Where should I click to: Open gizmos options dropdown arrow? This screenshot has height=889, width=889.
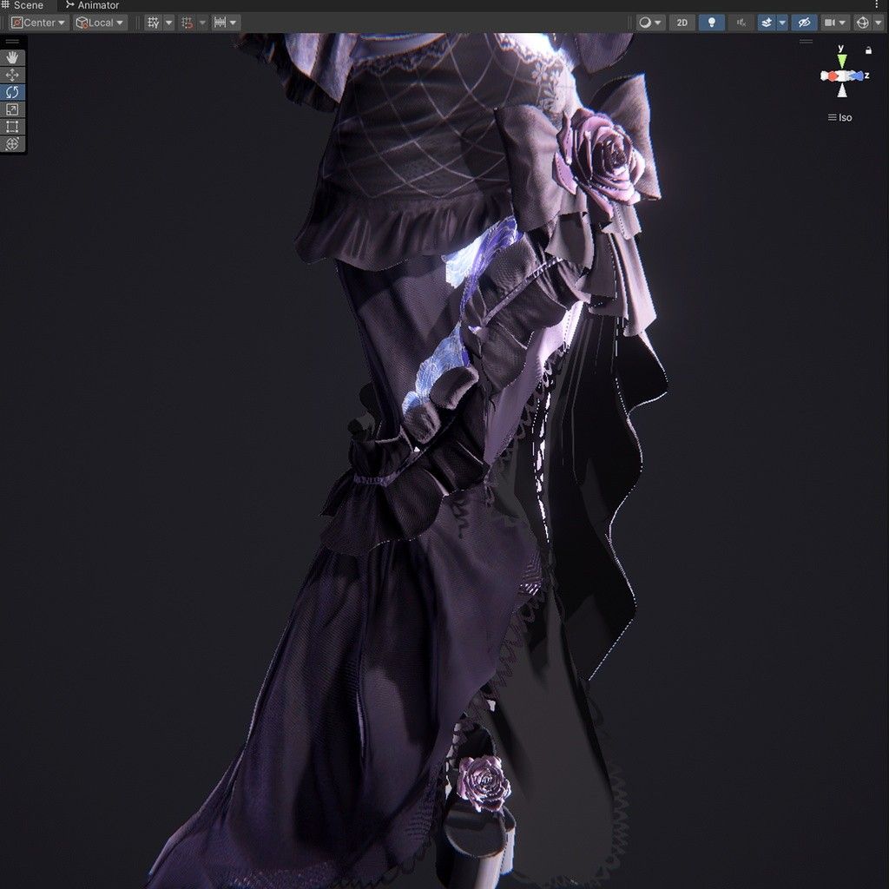click(879, 23)
